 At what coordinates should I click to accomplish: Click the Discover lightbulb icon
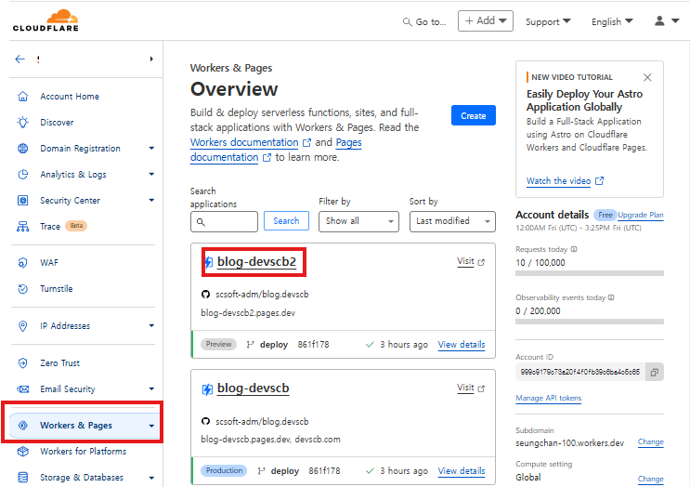click(x=23, y=123)
